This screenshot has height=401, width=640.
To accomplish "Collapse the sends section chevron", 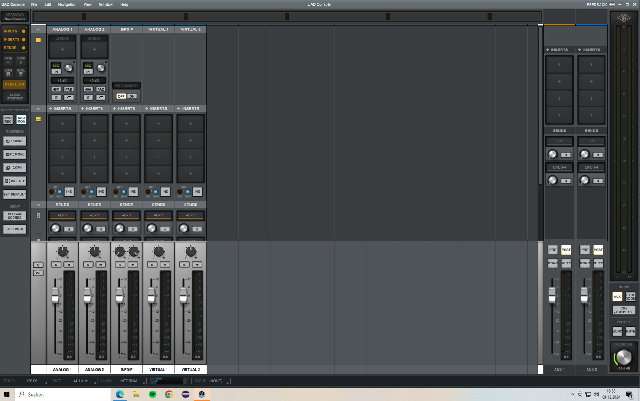I will 38,205.
